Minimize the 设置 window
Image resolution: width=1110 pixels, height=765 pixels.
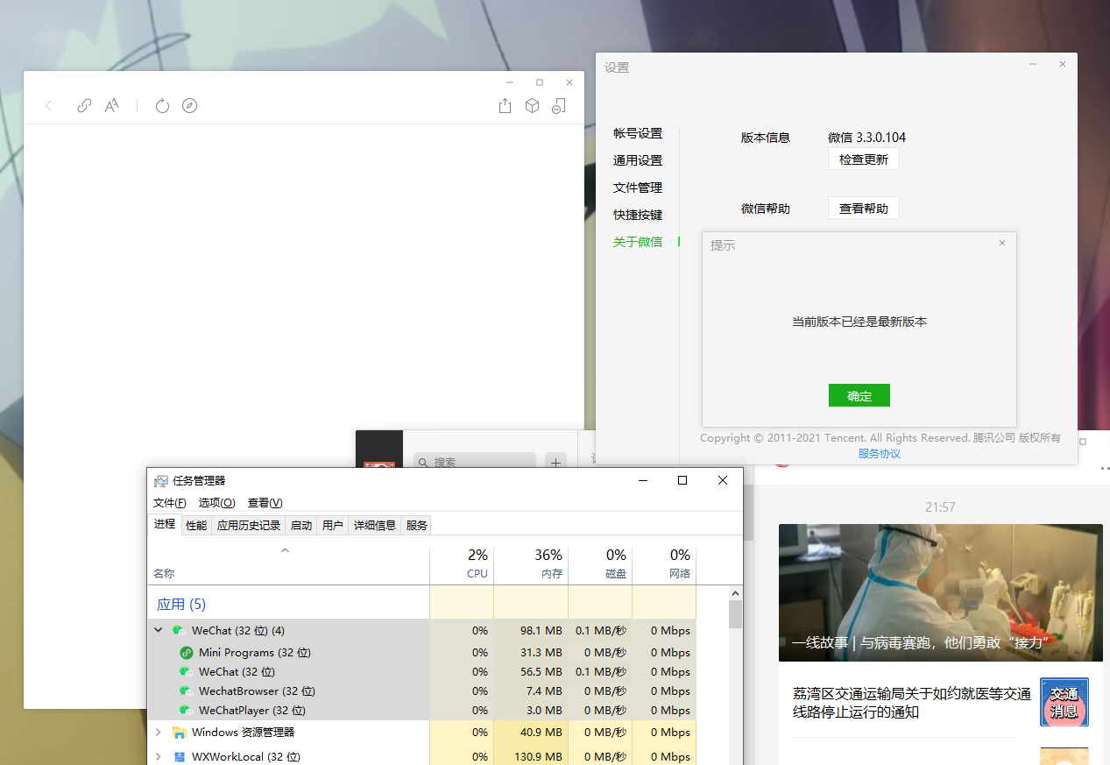1034,64
